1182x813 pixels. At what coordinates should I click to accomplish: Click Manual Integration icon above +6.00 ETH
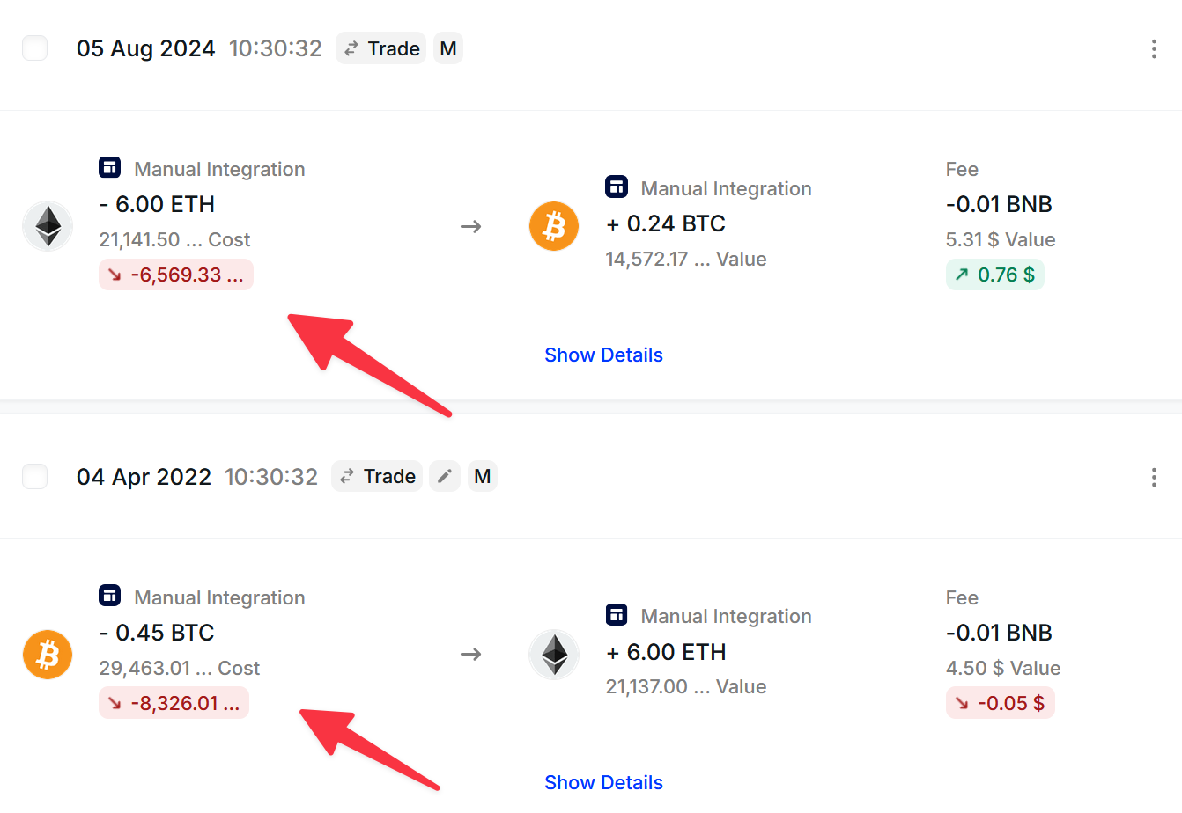pos(617,614)
